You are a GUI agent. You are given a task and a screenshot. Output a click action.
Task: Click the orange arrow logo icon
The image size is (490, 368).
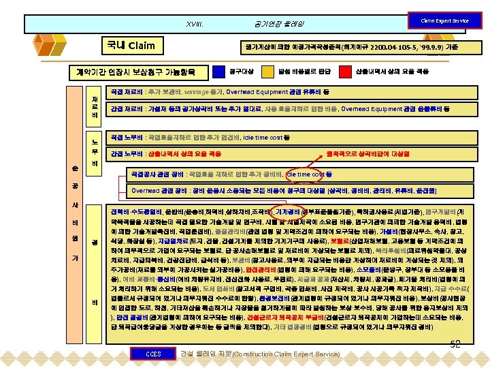(x=50, y=45)
